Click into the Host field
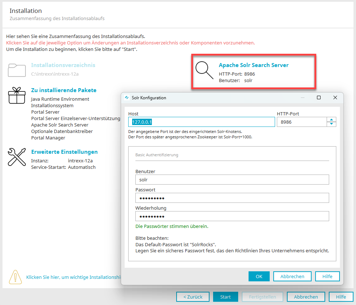 (x=201, y=122)
